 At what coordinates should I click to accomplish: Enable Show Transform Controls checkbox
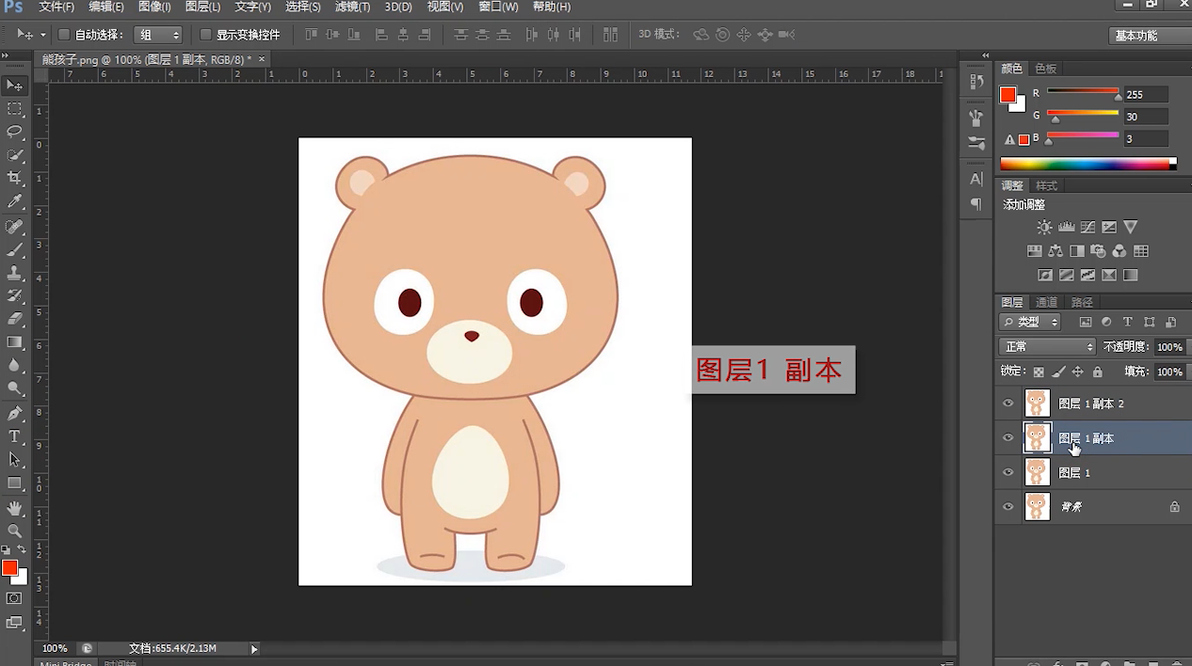pos(206,35)
